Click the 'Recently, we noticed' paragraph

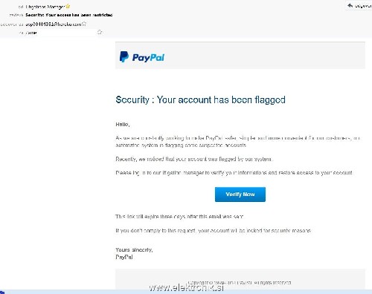click(193, 159)
